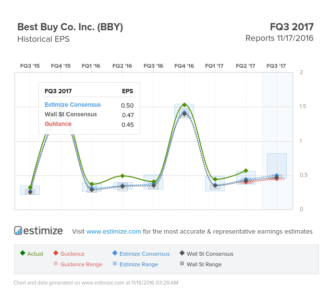This screenshot has width=329, height=298.
Task: Click the FQ3 '16 green actual data point
Action: point(154,182)
